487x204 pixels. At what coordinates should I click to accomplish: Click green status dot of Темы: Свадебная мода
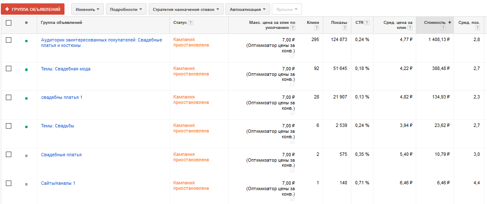point(26,70)
